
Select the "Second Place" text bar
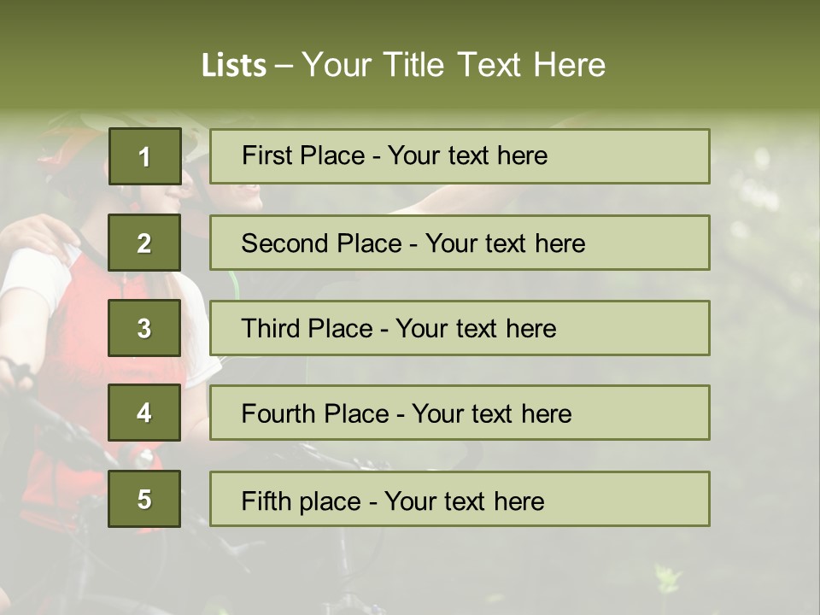coord(460,243)
